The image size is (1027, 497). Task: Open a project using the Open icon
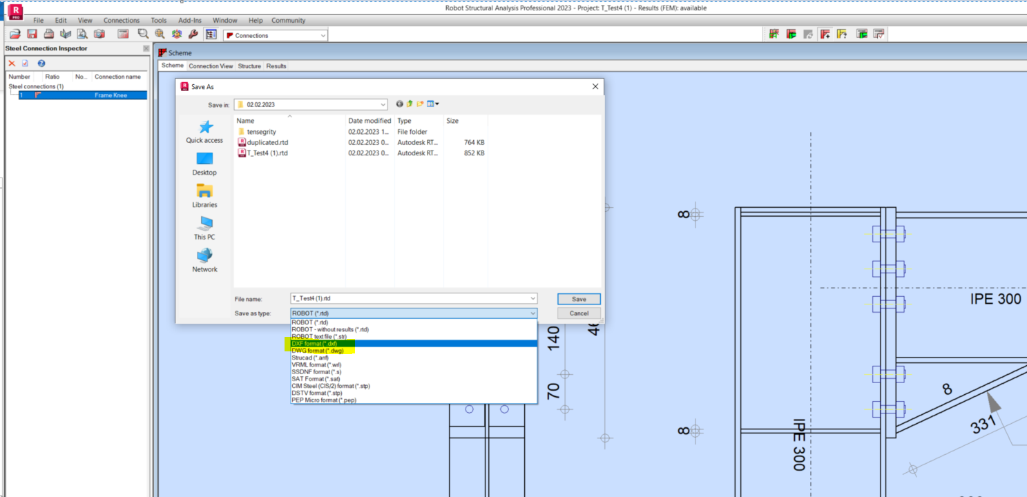(x=14, y=33)
